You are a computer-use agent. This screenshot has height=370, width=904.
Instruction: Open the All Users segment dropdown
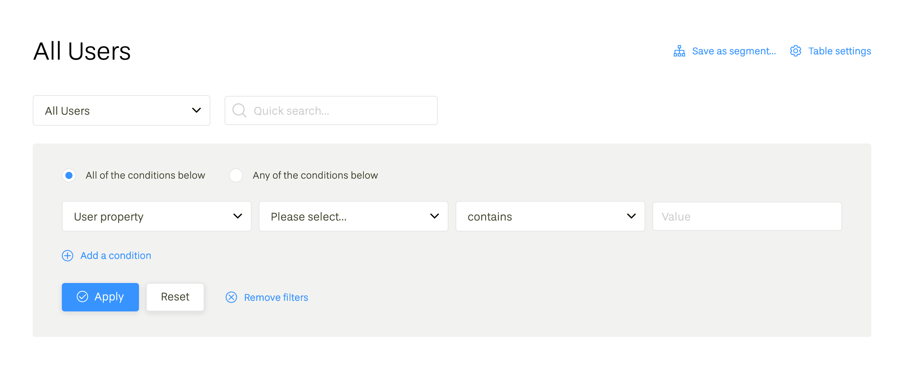click(x=121, y=110)
